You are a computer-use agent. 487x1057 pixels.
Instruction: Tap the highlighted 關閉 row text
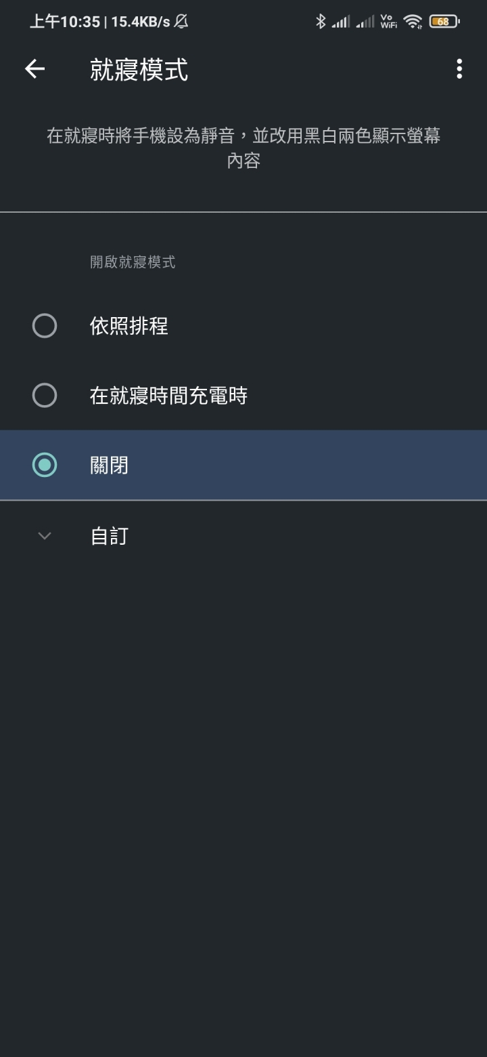110,465
